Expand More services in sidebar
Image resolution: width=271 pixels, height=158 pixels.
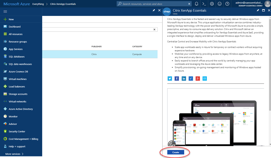pos(14,154)
